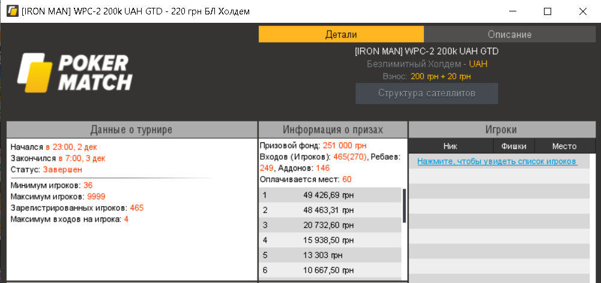This screenshot has height=283, width=601.
Task: Click the Данные о турнире panel header
Action: [x=131, y=129]
